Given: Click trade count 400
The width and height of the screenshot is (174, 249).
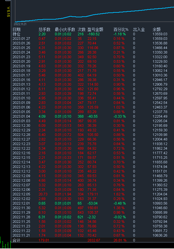Looking at the screenshot, I should pyautogui.click(x=80, y=181).
